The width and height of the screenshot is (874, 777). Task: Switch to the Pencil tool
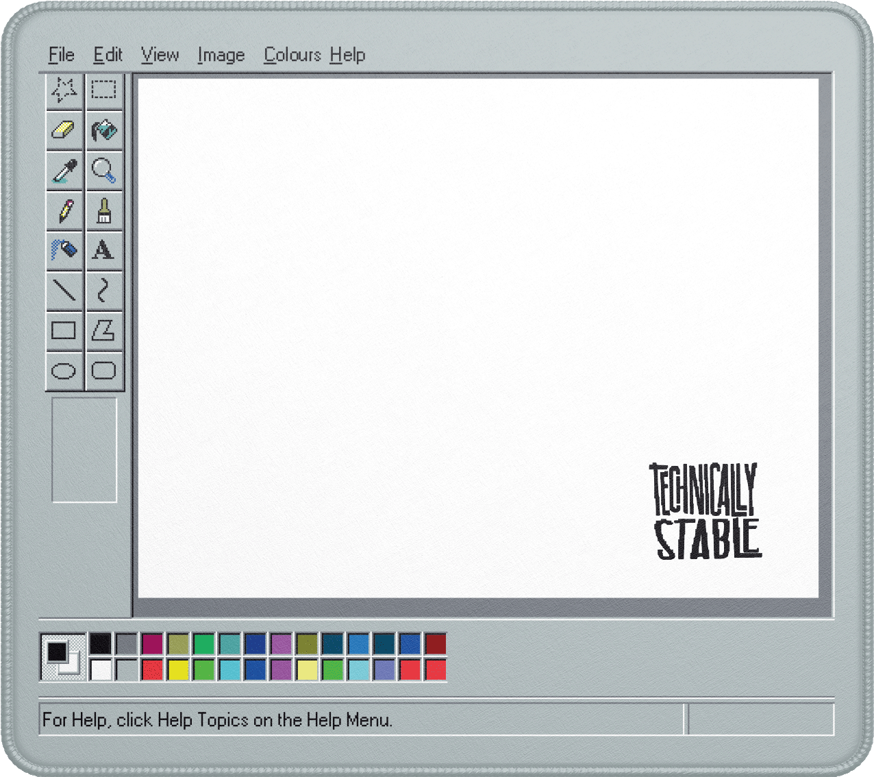point(64,210)
